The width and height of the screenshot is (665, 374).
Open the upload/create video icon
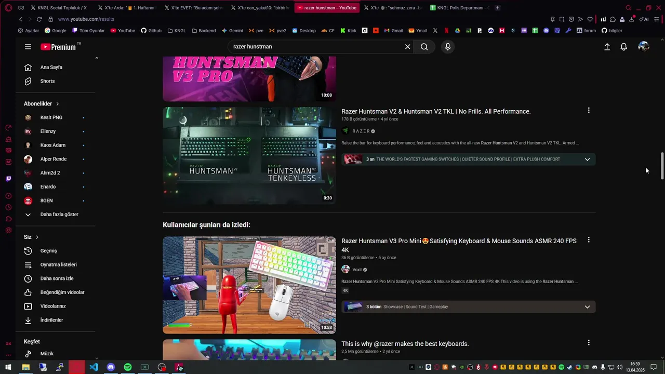(607, 47)
